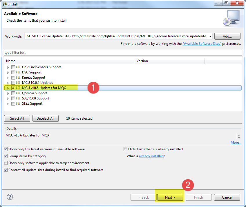Toggle Show only the latest versions checkbox
Screen dimensions: 246x207
coord(6,149)
